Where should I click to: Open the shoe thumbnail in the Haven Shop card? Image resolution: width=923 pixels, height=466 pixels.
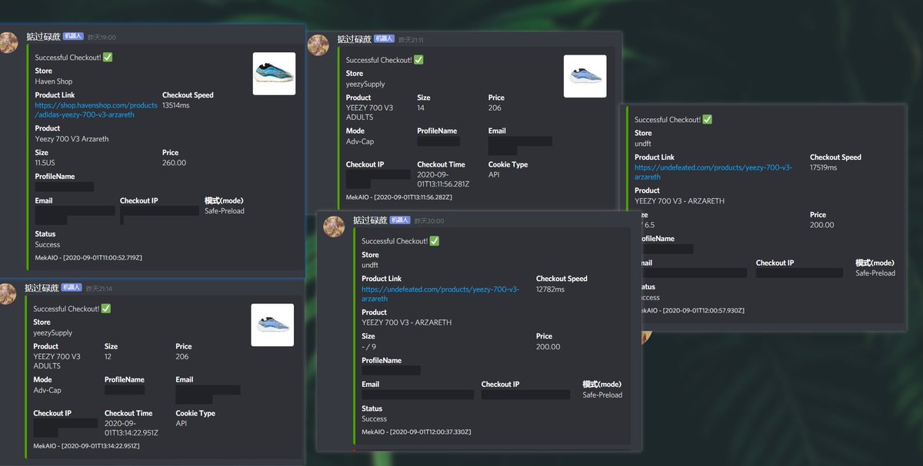click(x=275, y=74)
